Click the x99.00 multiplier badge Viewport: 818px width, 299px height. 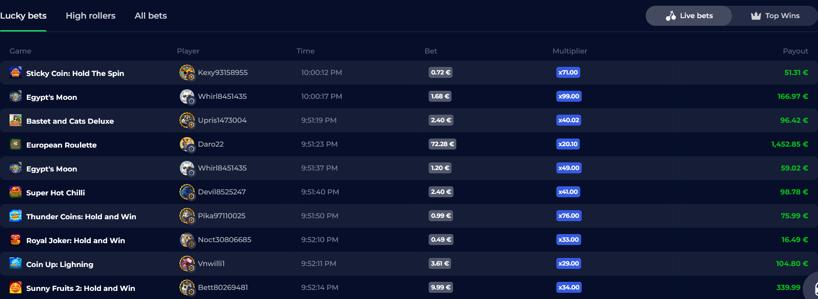pos(569,96)
